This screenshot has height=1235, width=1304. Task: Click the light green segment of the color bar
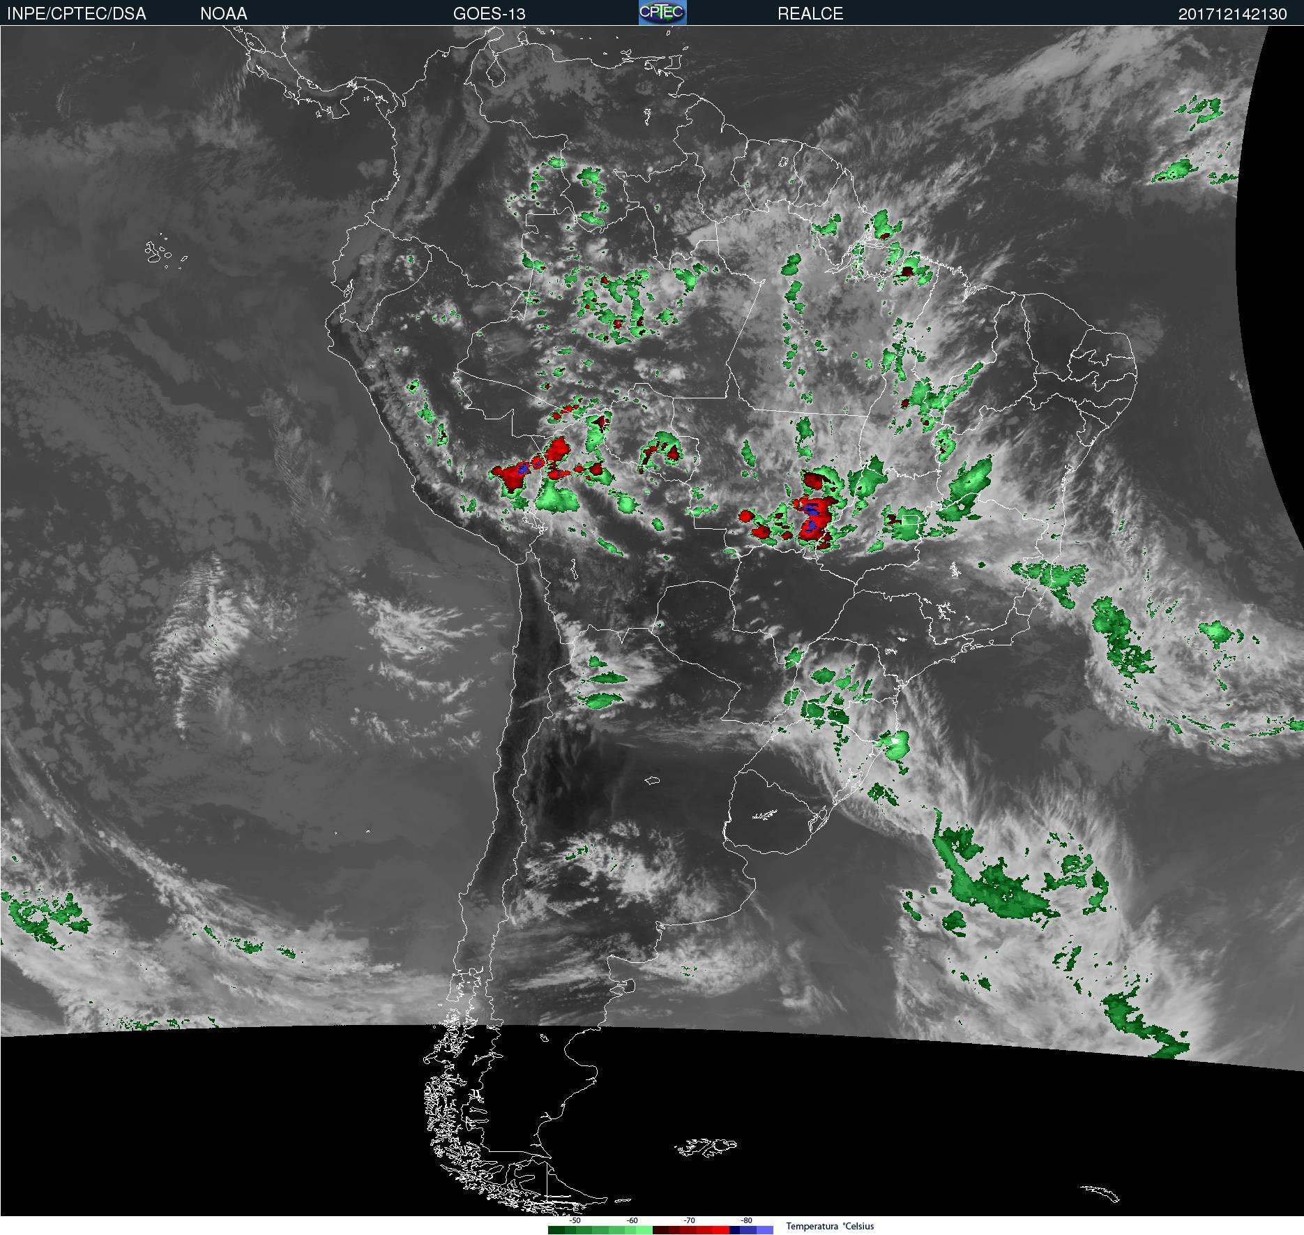[x=644, y=1230]
